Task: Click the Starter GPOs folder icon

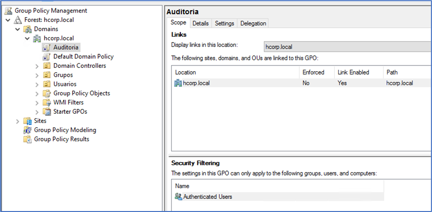Action: pos(47,112)
